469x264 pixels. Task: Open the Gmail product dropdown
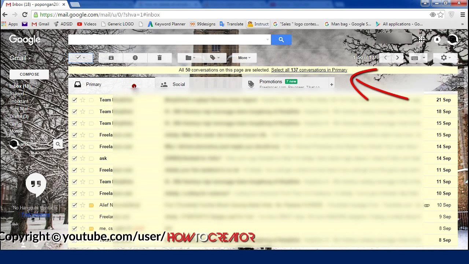20,58
